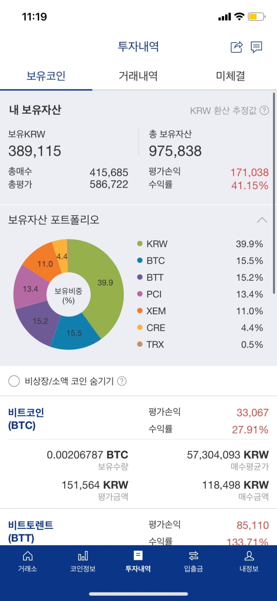The width and height of the screenshot is (277, 601).
Task: Toggle hiding of small-balance coins
Action: [x=14, y=381]
